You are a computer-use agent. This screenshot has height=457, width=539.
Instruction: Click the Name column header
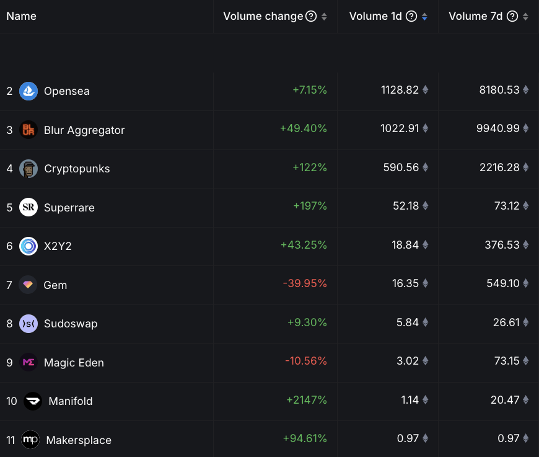(22, 17)
